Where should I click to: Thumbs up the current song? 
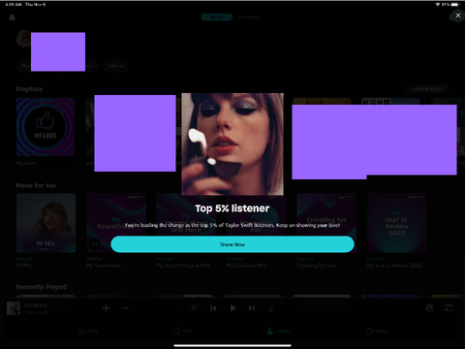(271, 308)
